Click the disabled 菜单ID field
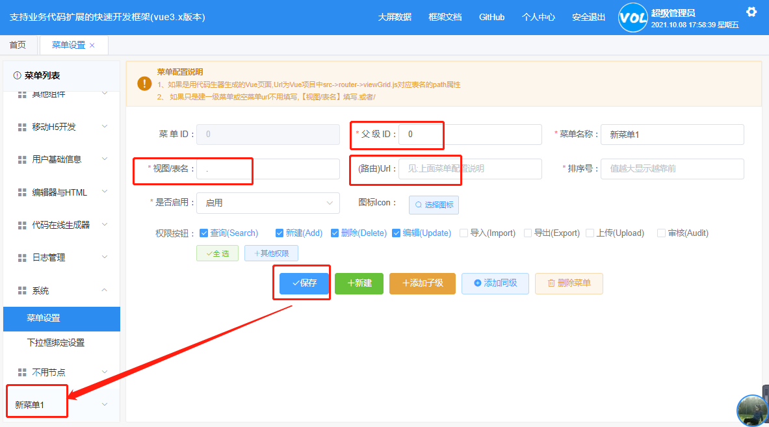 click(268, 135)
